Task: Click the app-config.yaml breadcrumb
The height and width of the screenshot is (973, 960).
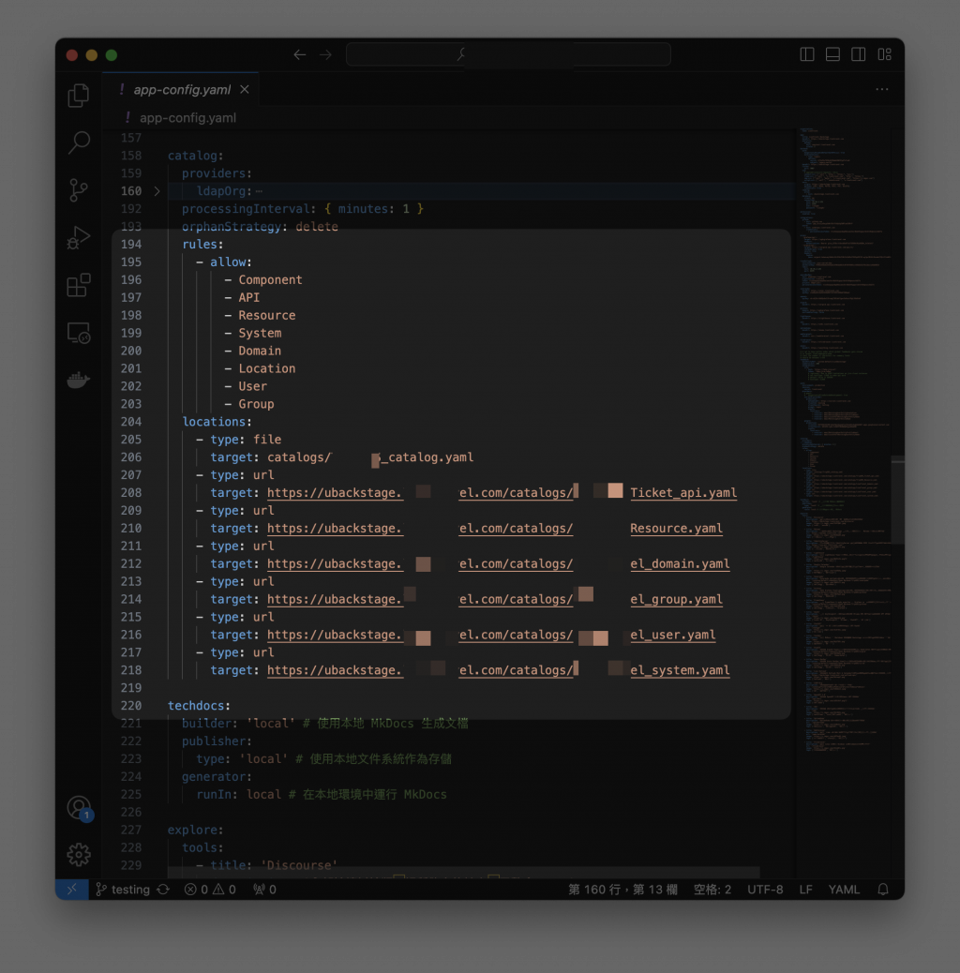Action: [x=187, y=118]
